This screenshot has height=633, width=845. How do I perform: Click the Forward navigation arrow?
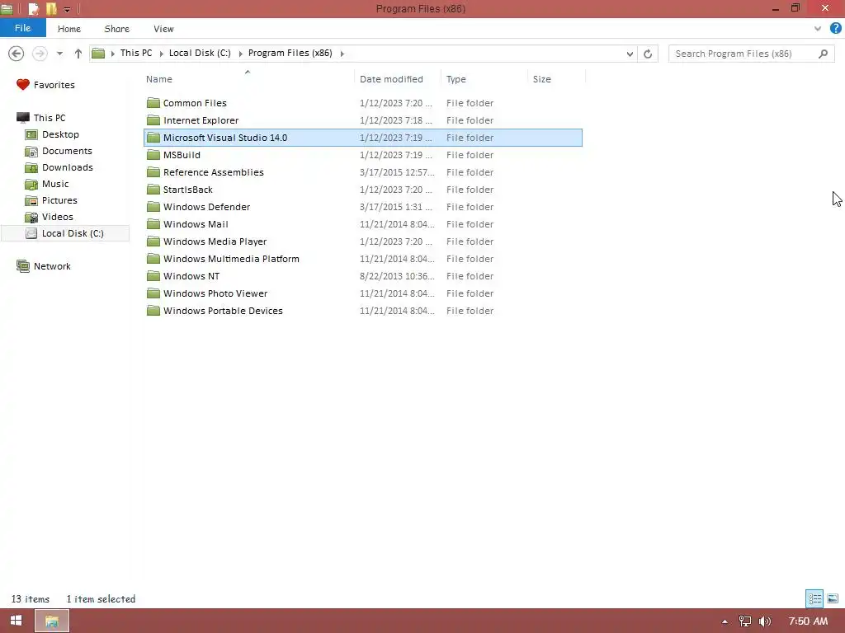click(x=40, y=54)
